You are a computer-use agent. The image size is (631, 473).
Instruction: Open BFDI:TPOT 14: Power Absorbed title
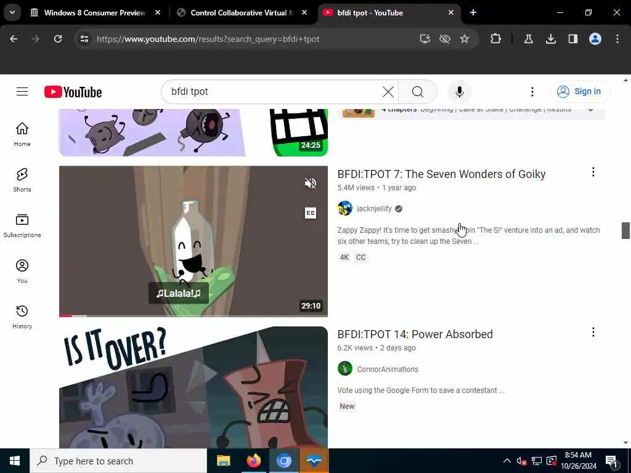[x=415, y=334]
